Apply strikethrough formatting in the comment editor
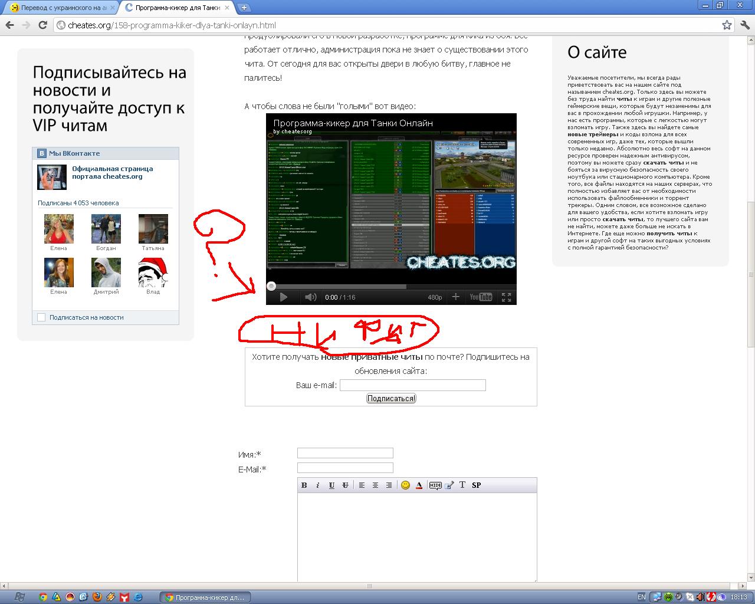755x604 pixels. (345, 485)
